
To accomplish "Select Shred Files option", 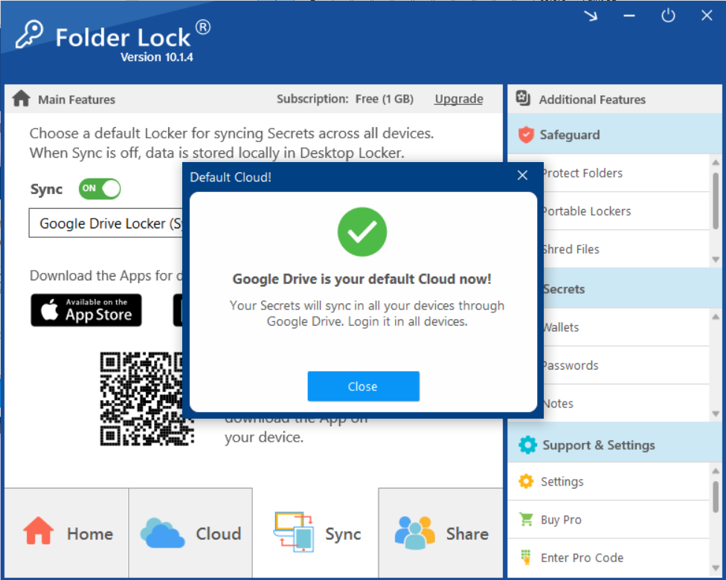I will (626, 249).
